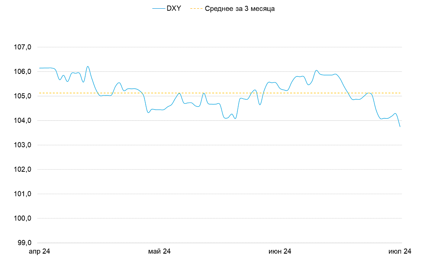Select the май 24 x-axis label
The width and height of the screenshot is (425, 264).
click(160, 252)
